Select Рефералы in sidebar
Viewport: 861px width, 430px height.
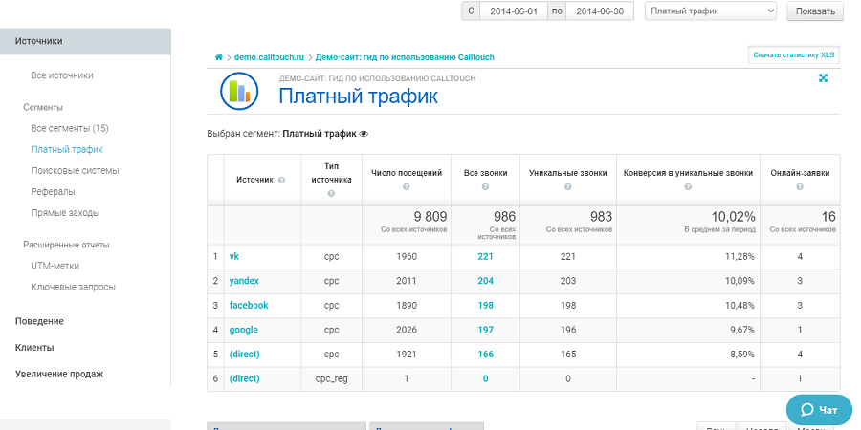[54, 191]
